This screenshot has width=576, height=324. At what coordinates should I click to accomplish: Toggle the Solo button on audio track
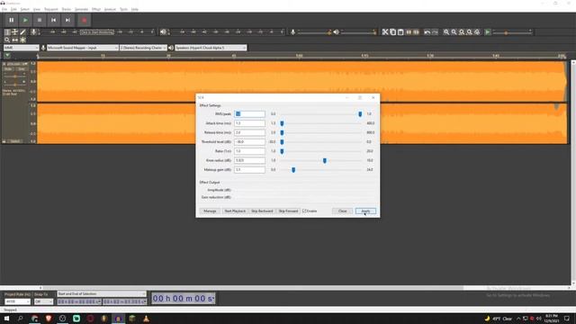(22, 69)
